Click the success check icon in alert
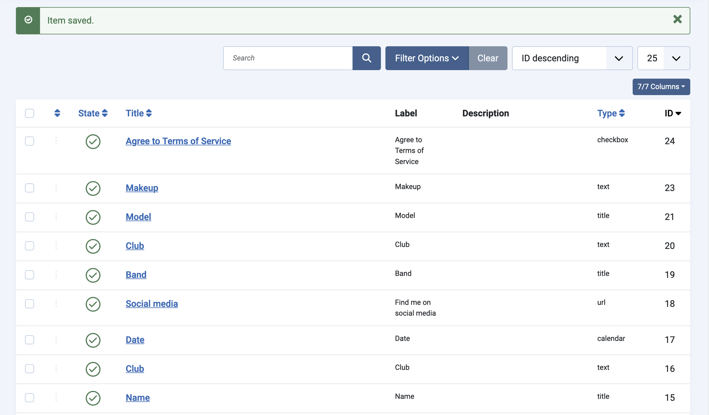This screenshot has height=415, width=709. 28,20
